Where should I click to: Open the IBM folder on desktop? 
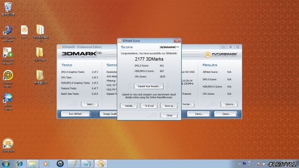[x=41, y=34]
